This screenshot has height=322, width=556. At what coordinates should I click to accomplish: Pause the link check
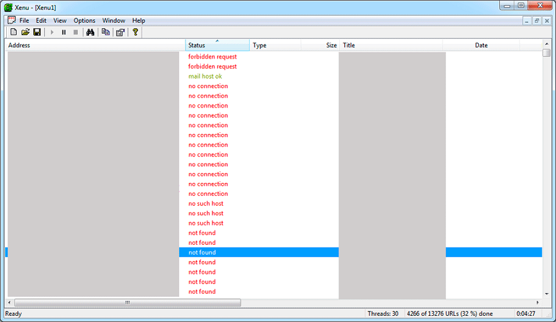[64, 32]
